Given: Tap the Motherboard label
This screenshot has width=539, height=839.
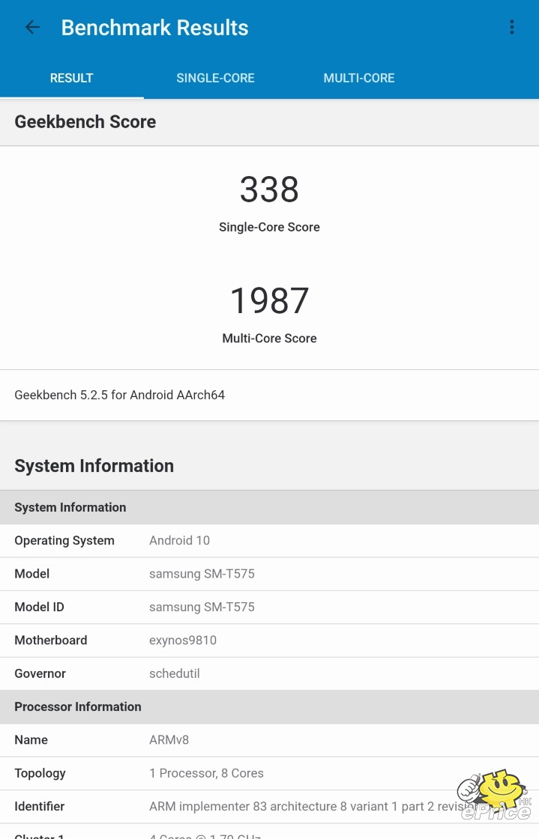Looking at the screenshot, I should 51,640.
